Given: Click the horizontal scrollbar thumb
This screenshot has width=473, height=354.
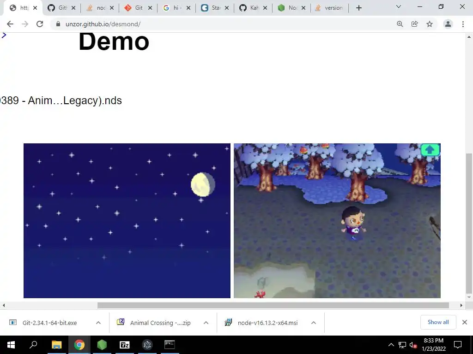Looking at the screenshot, I should click(x=273, y=305).
